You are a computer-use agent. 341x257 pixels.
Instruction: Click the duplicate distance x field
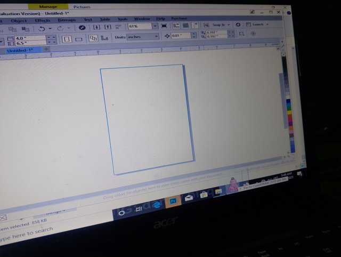coord(216,33)
